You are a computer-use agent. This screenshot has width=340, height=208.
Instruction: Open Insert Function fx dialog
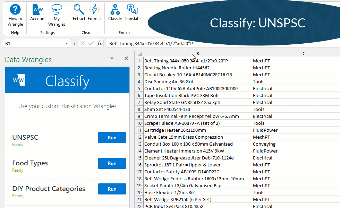pos(99,44)
